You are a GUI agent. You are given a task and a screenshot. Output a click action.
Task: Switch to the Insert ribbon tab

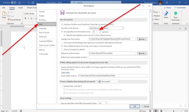[x=21, y=8]
